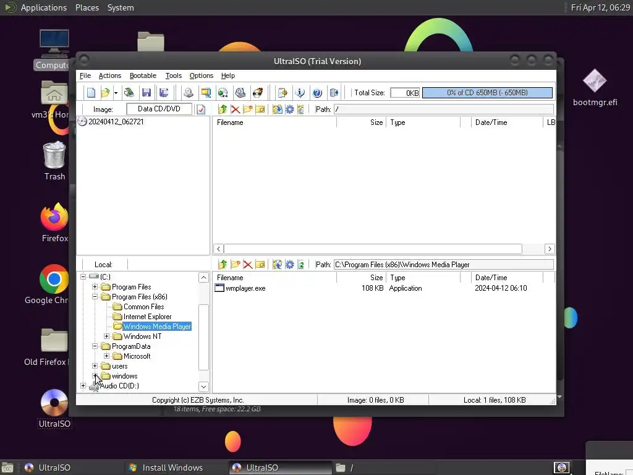Select the Internet Explorer folder in tree

pyautogui.click(x=147, y=317)
